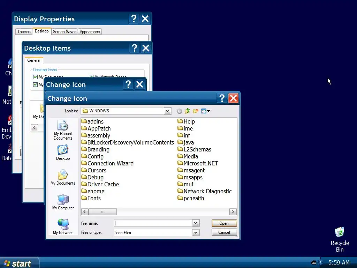The height and width of the screenshot is (268, 357).
Task: Select the L2Schemas folder
Action: [195, 149]
